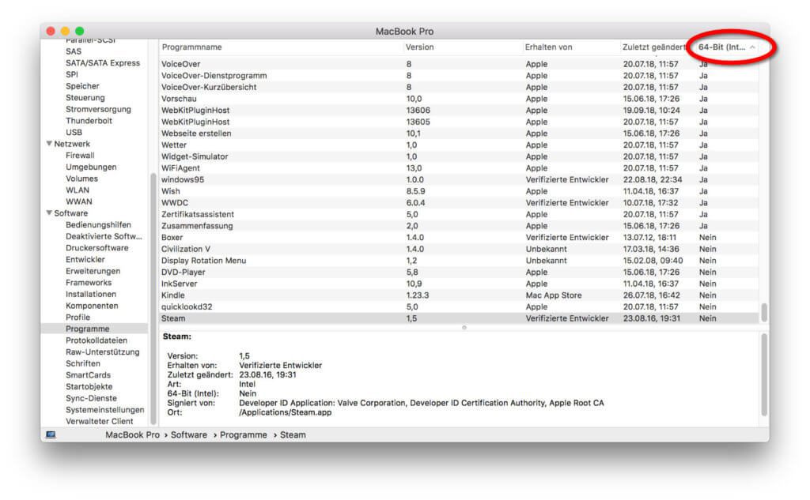Sort apps by the Version column

[419, 47]
